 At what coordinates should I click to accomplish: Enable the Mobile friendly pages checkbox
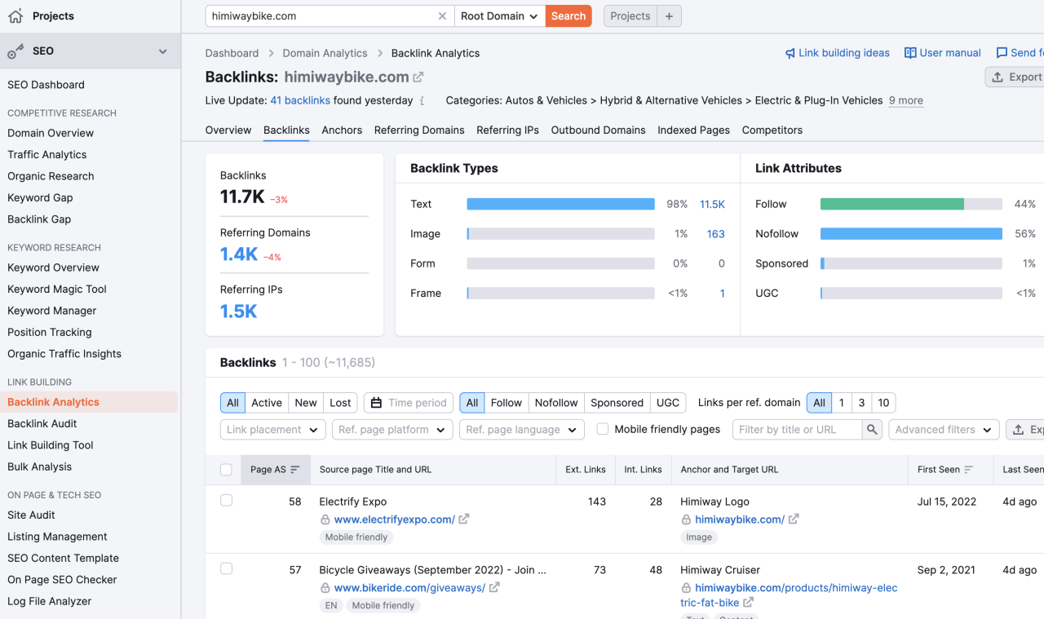[603, 429]
